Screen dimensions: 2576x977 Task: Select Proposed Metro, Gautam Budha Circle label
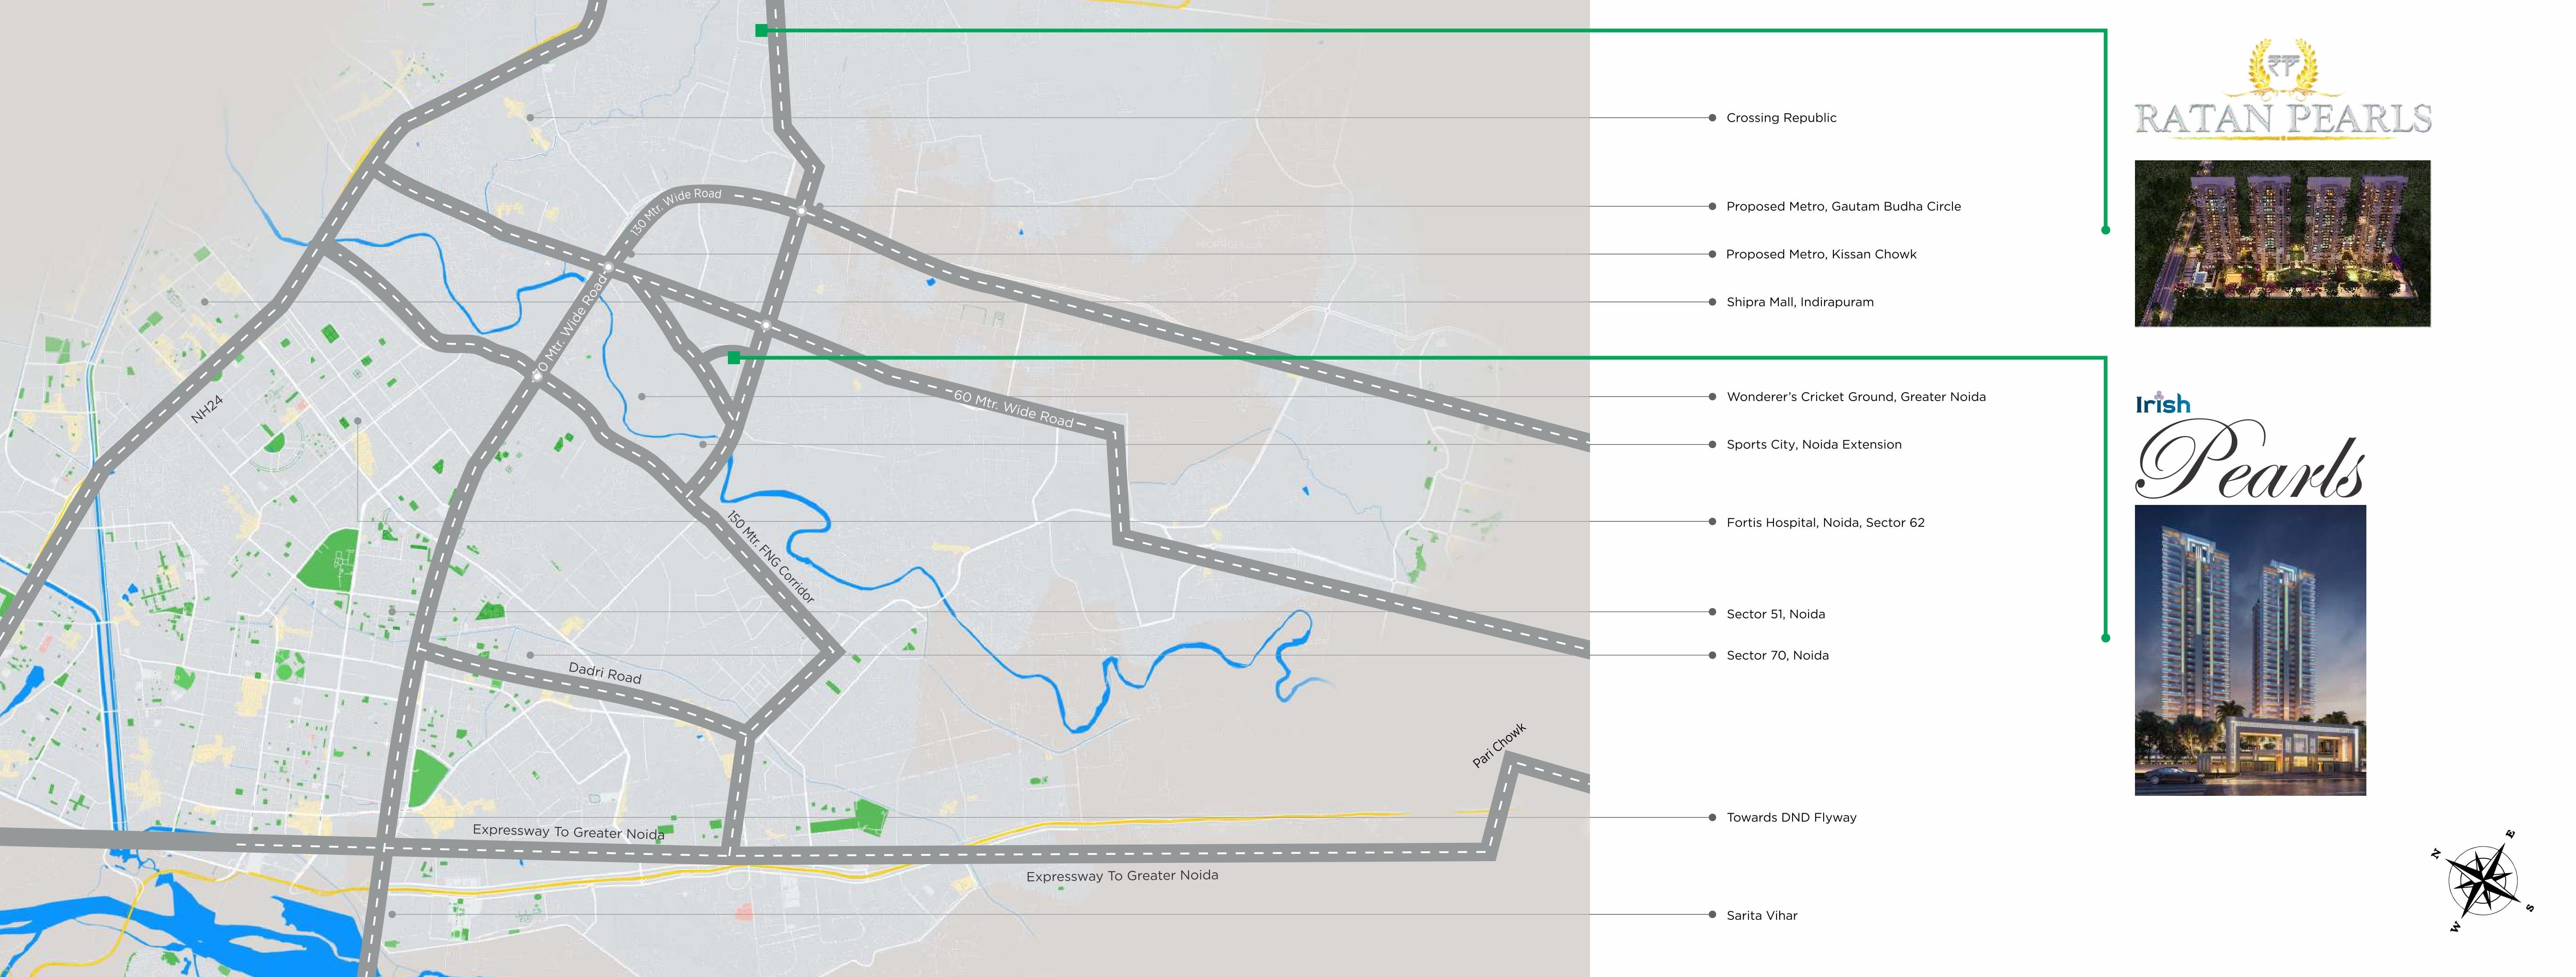pos(1843,207)
